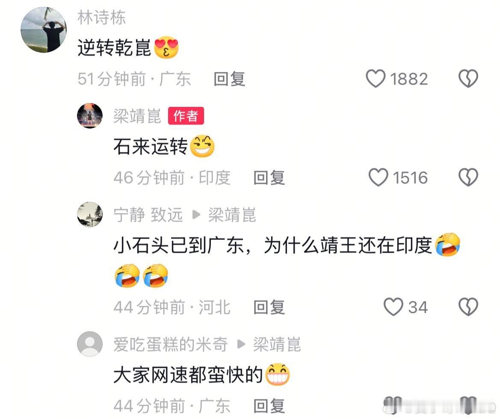Open replied-to 梁靖崑 name after 宁静 致远

(x=232, y=215)
